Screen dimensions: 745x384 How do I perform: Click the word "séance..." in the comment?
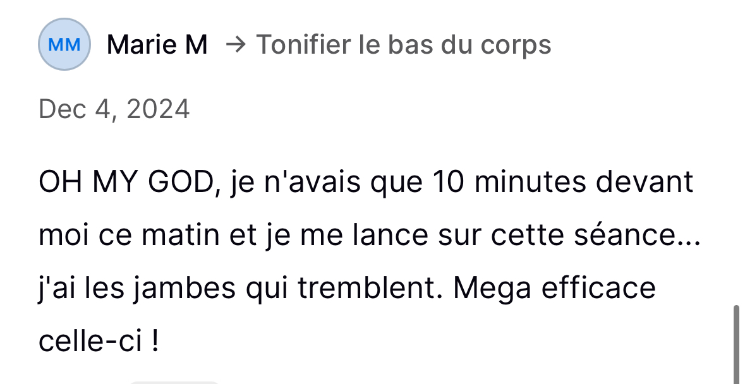(x=638, y=236)
